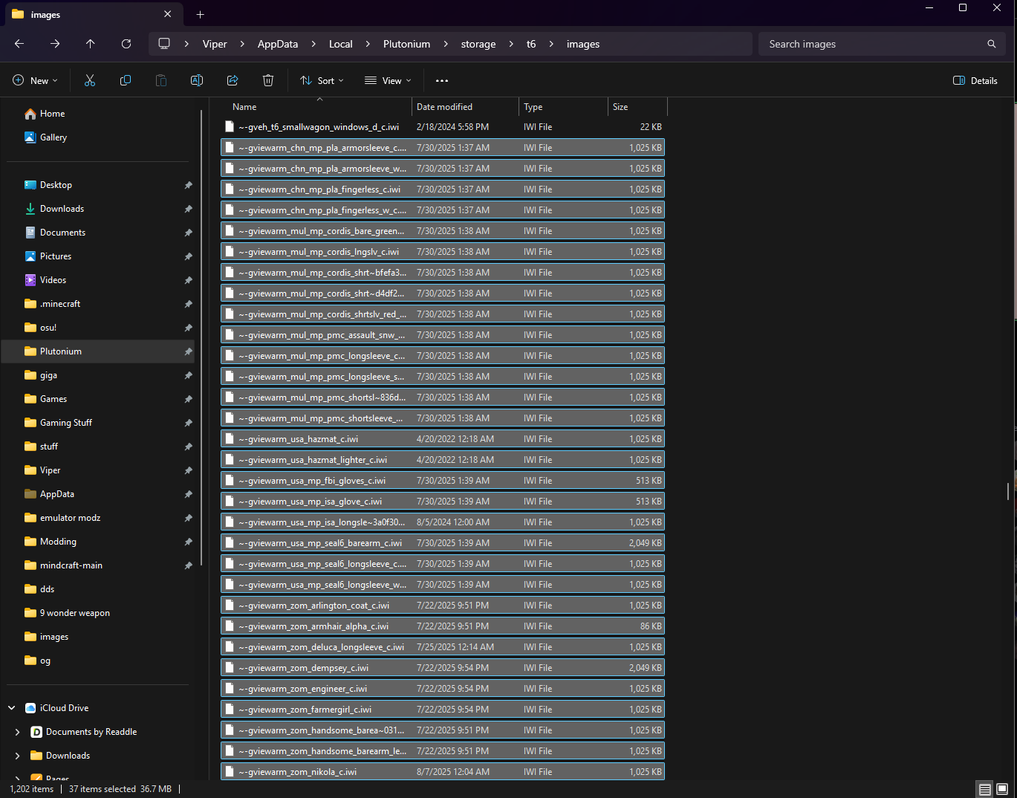Select file ~-gveh_t6_smallwagon_windows_d_c.iwi
The image size is (1017, 798).
coord(443,127)
